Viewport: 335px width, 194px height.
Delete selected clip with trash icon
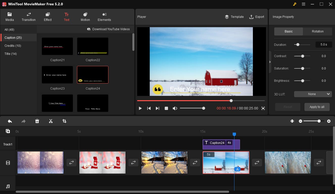tap(37, 121)
